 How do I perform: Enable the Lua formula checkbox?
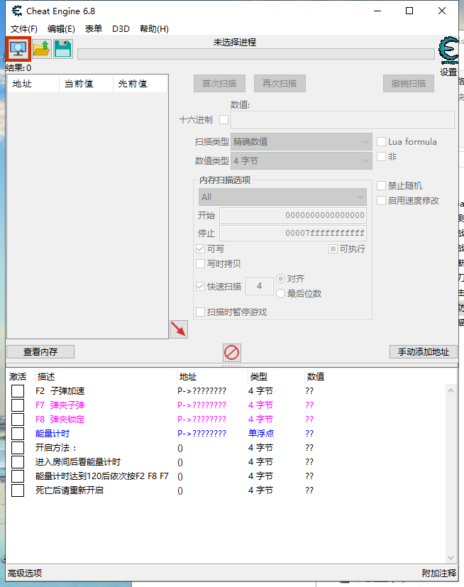(381, 141)
